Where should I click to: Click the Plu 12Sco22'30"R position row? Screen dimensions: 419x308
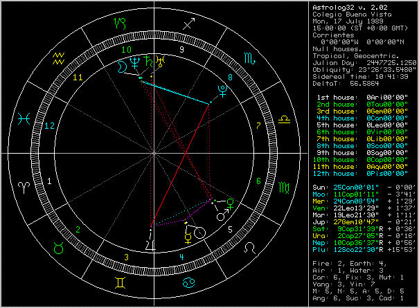(364, 250)
